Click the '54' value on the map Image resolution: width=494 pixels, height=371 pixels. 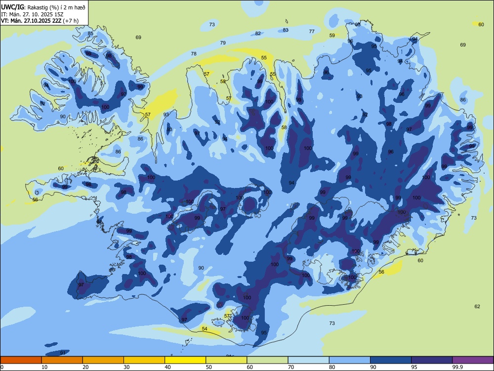tap(205, 329)
